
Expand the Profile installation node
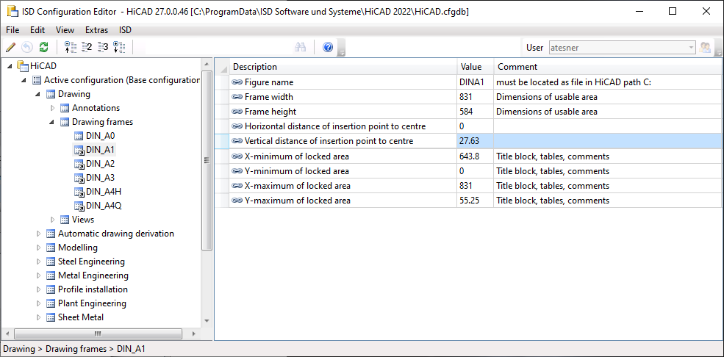(38, 289)
